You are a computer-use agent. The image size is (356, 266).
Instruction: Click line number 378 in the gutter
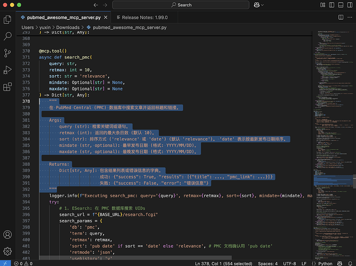(26, 101)
